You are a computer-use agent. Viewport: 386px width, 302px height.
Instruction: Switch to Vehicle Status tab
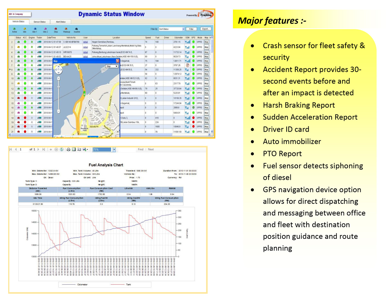tap(18, 22)
